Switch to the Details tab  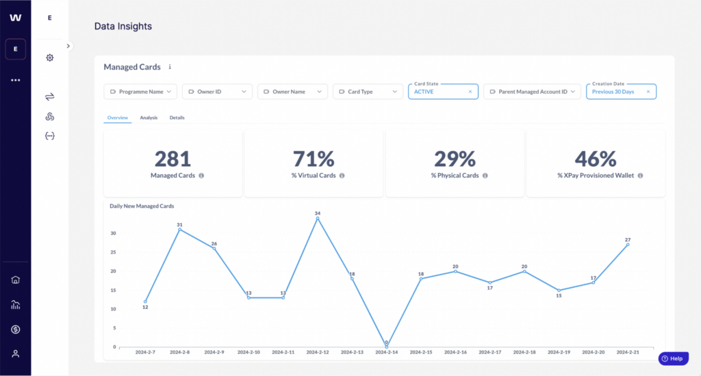coord(177,118)
